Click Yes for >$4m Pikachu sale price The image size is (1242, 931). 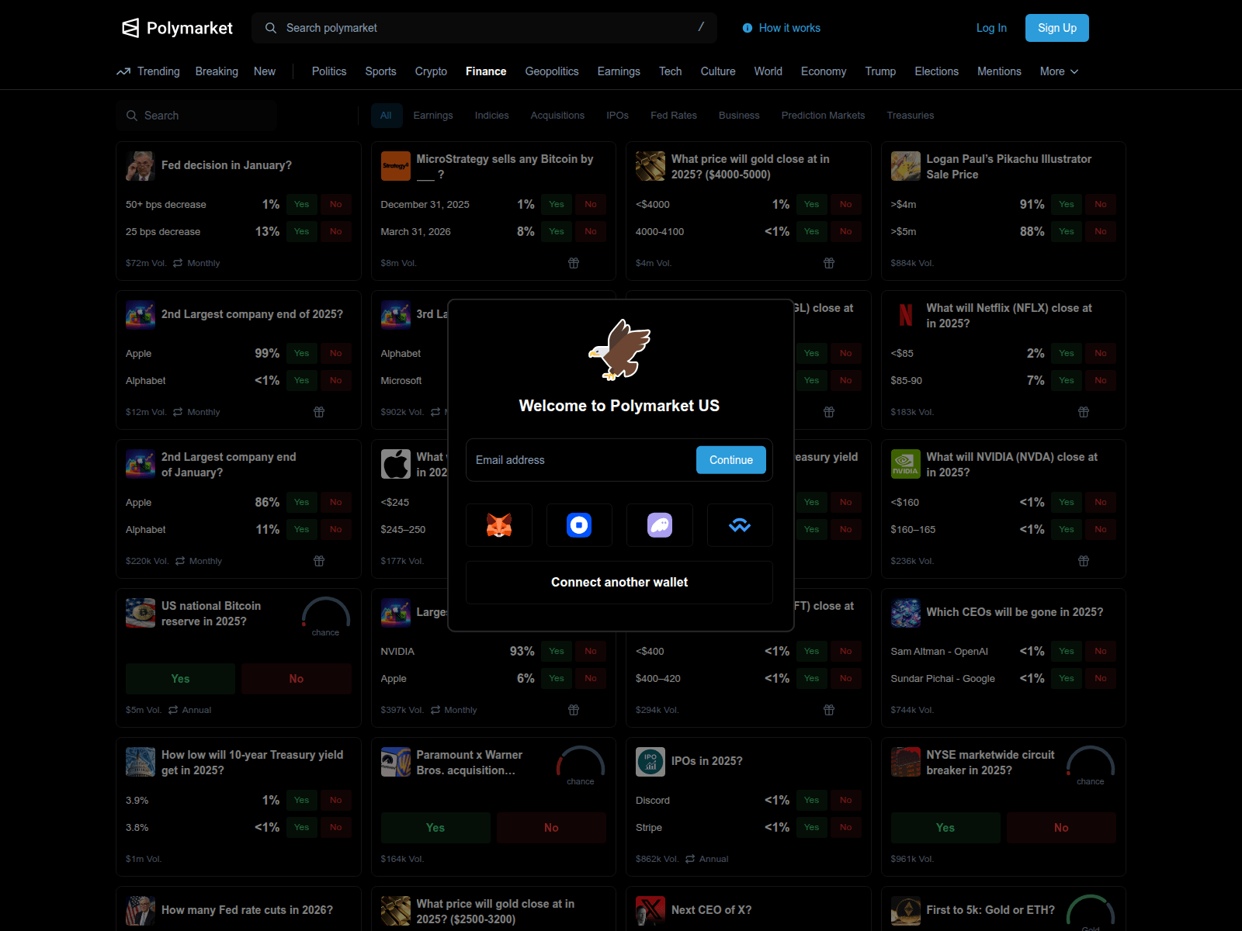(1067, 205)
